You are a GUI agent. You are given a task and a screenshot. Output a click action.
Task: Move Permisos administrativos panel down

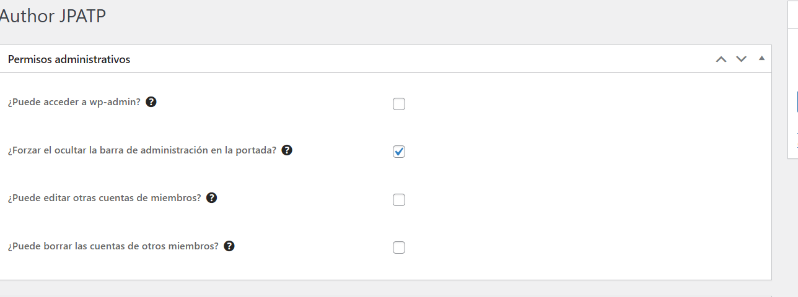point(741,59)
